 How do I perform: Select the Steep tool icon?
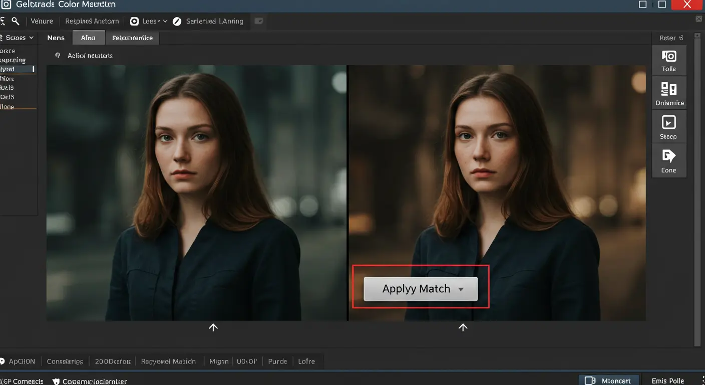tap(669, 122)
